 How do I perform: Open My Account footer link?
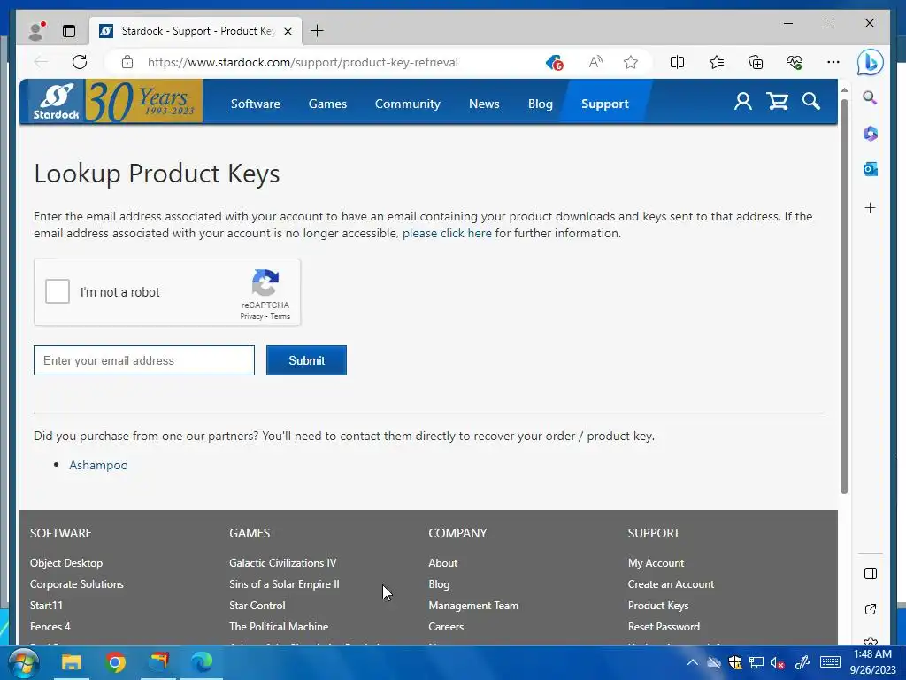click(x=656, y=562)
